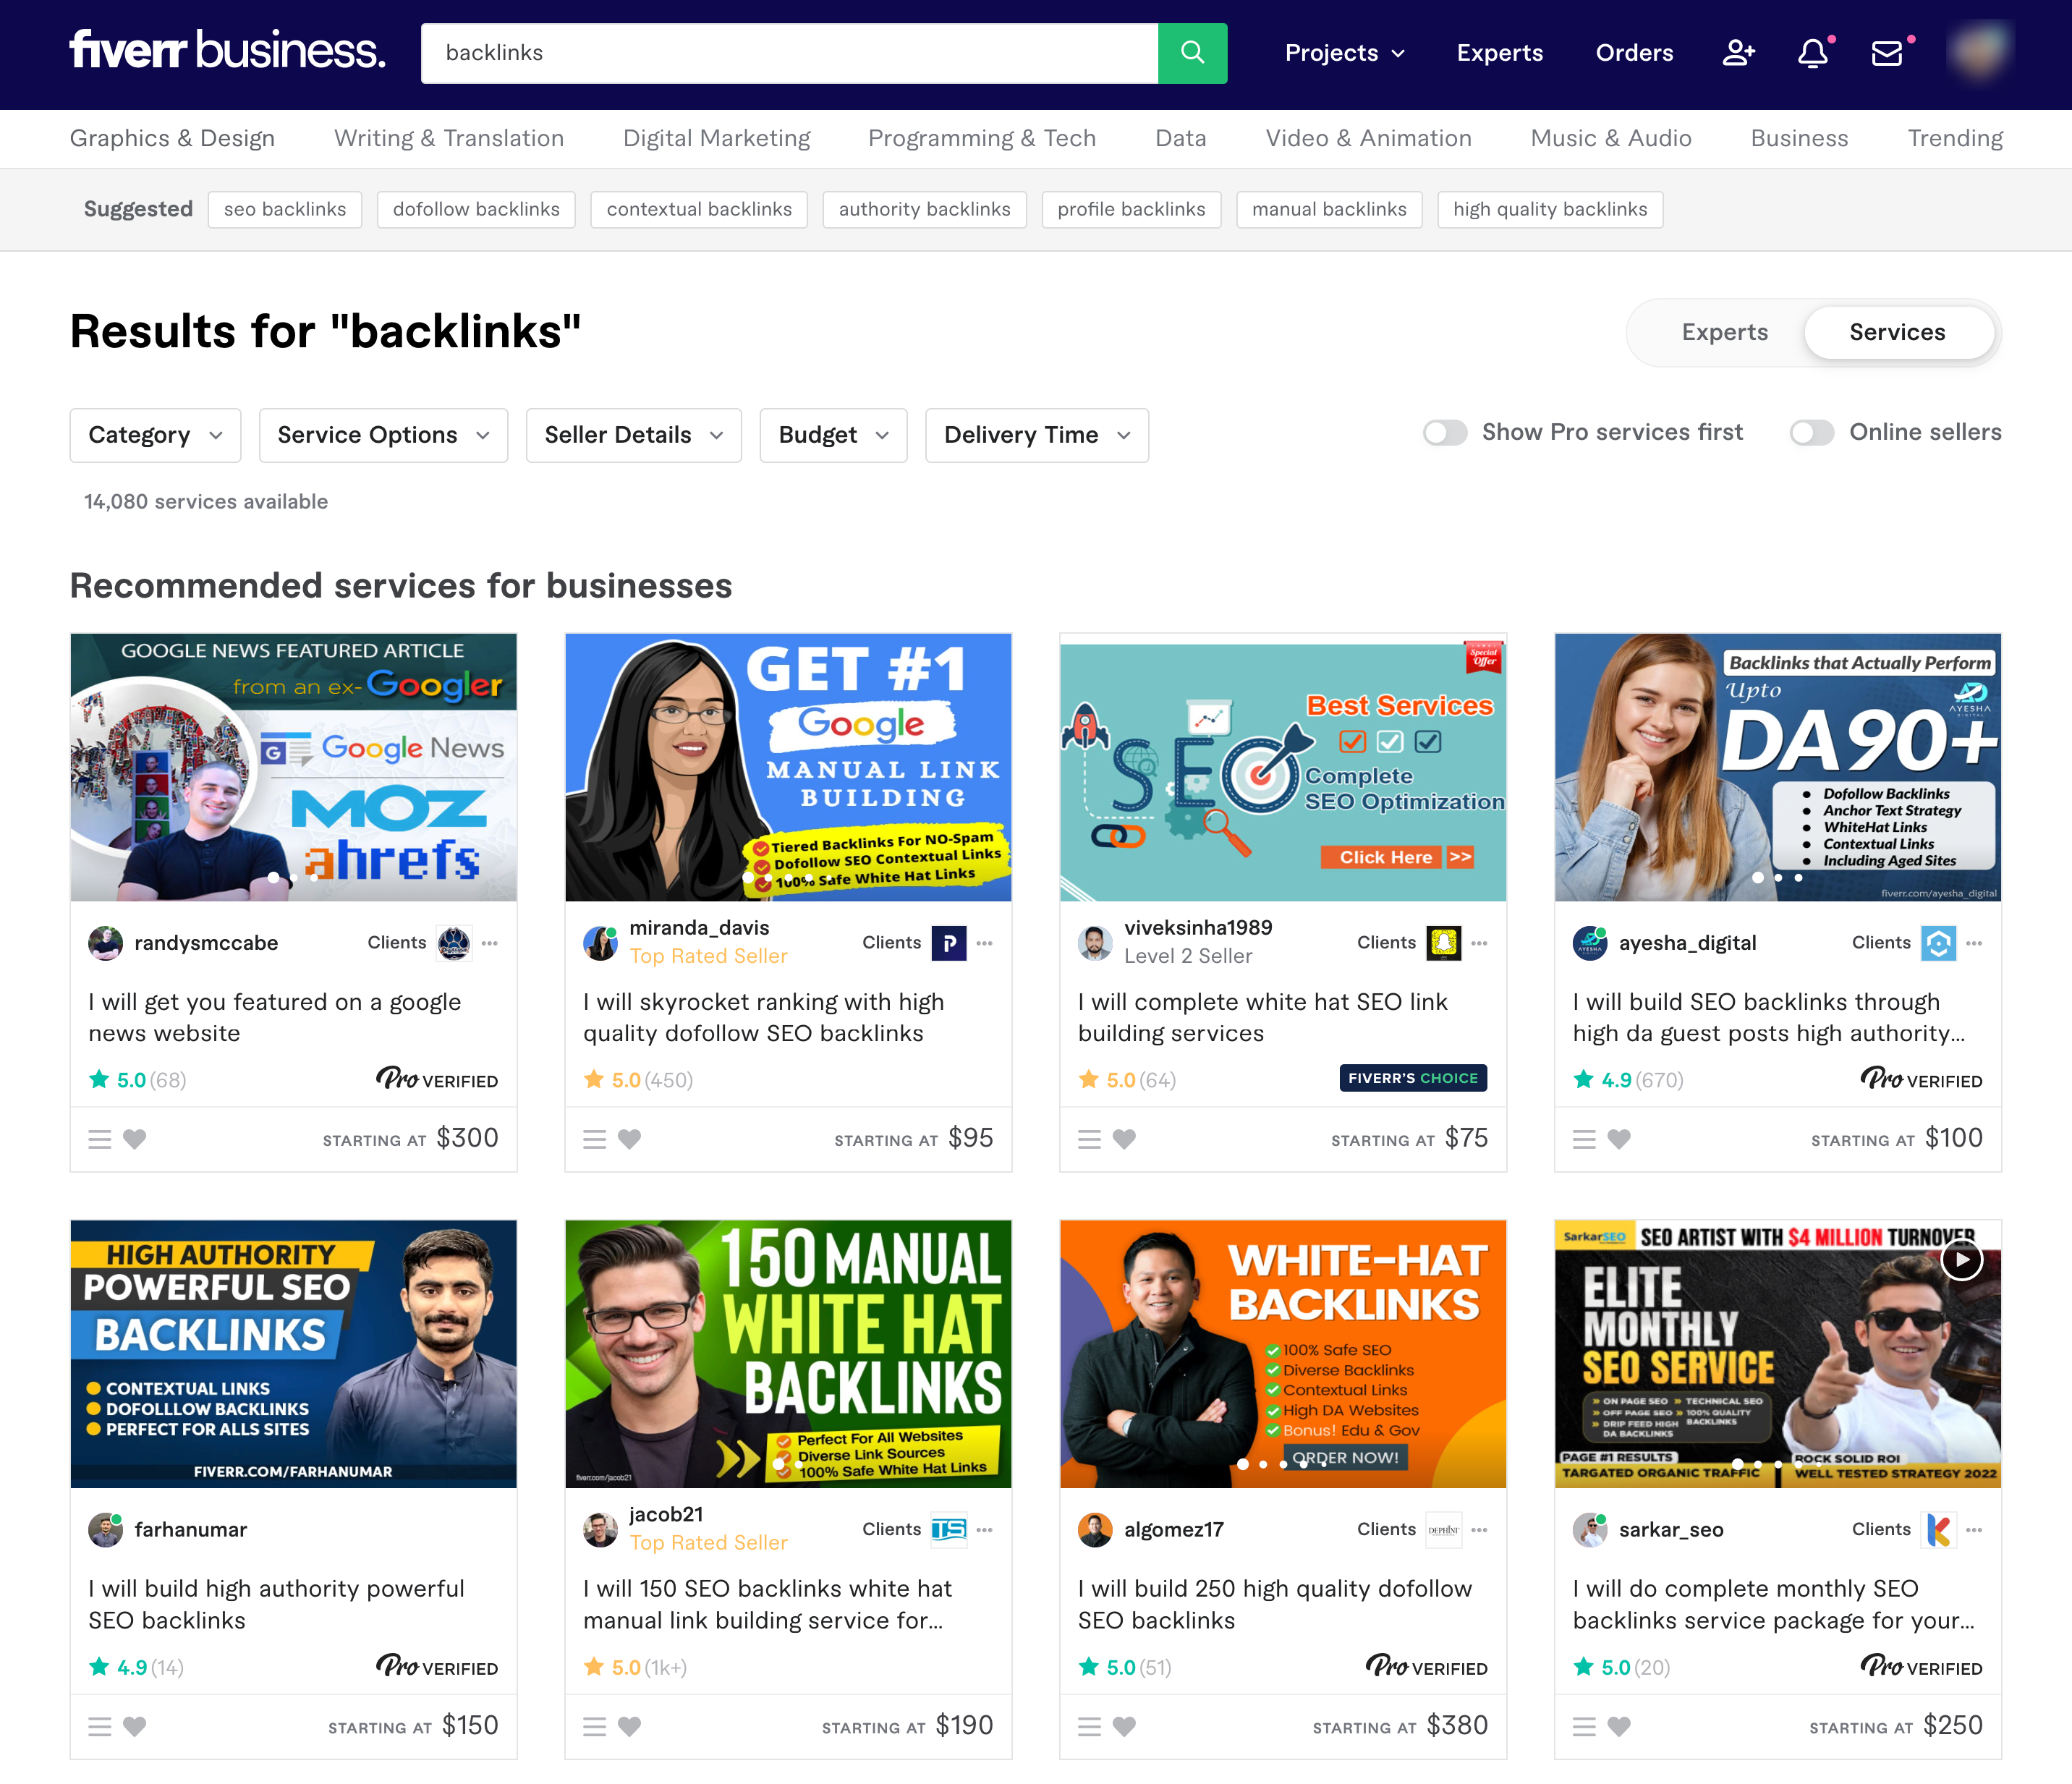Select suggested tag contextual backlinks

(699, 209)
